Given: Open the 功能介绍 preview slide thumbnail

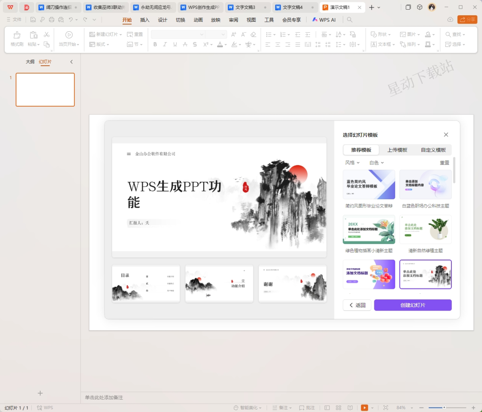Looking at the screenshot, I should [219, 283].
